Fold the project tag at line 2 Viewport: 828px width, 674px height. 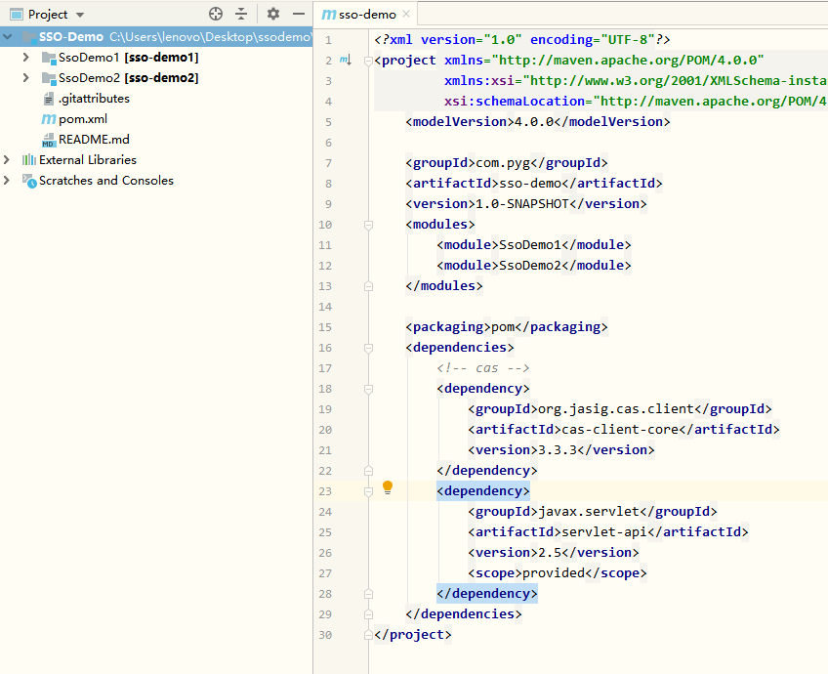pyautogui.click(x=368, y=61)
